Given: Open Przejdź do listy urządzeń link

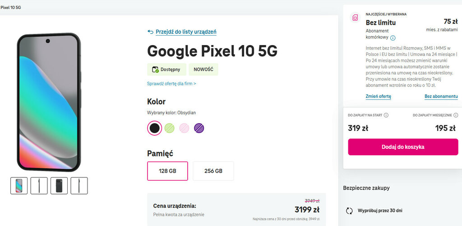Looking at the screenshot, I should point(186,32).
